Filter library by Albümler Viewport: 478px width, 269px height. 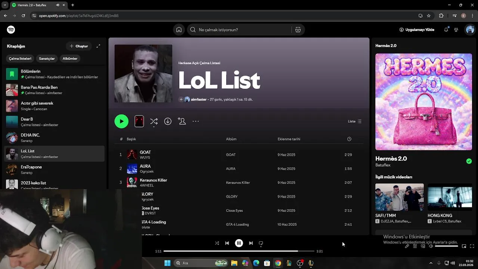[x=70, y=58]
